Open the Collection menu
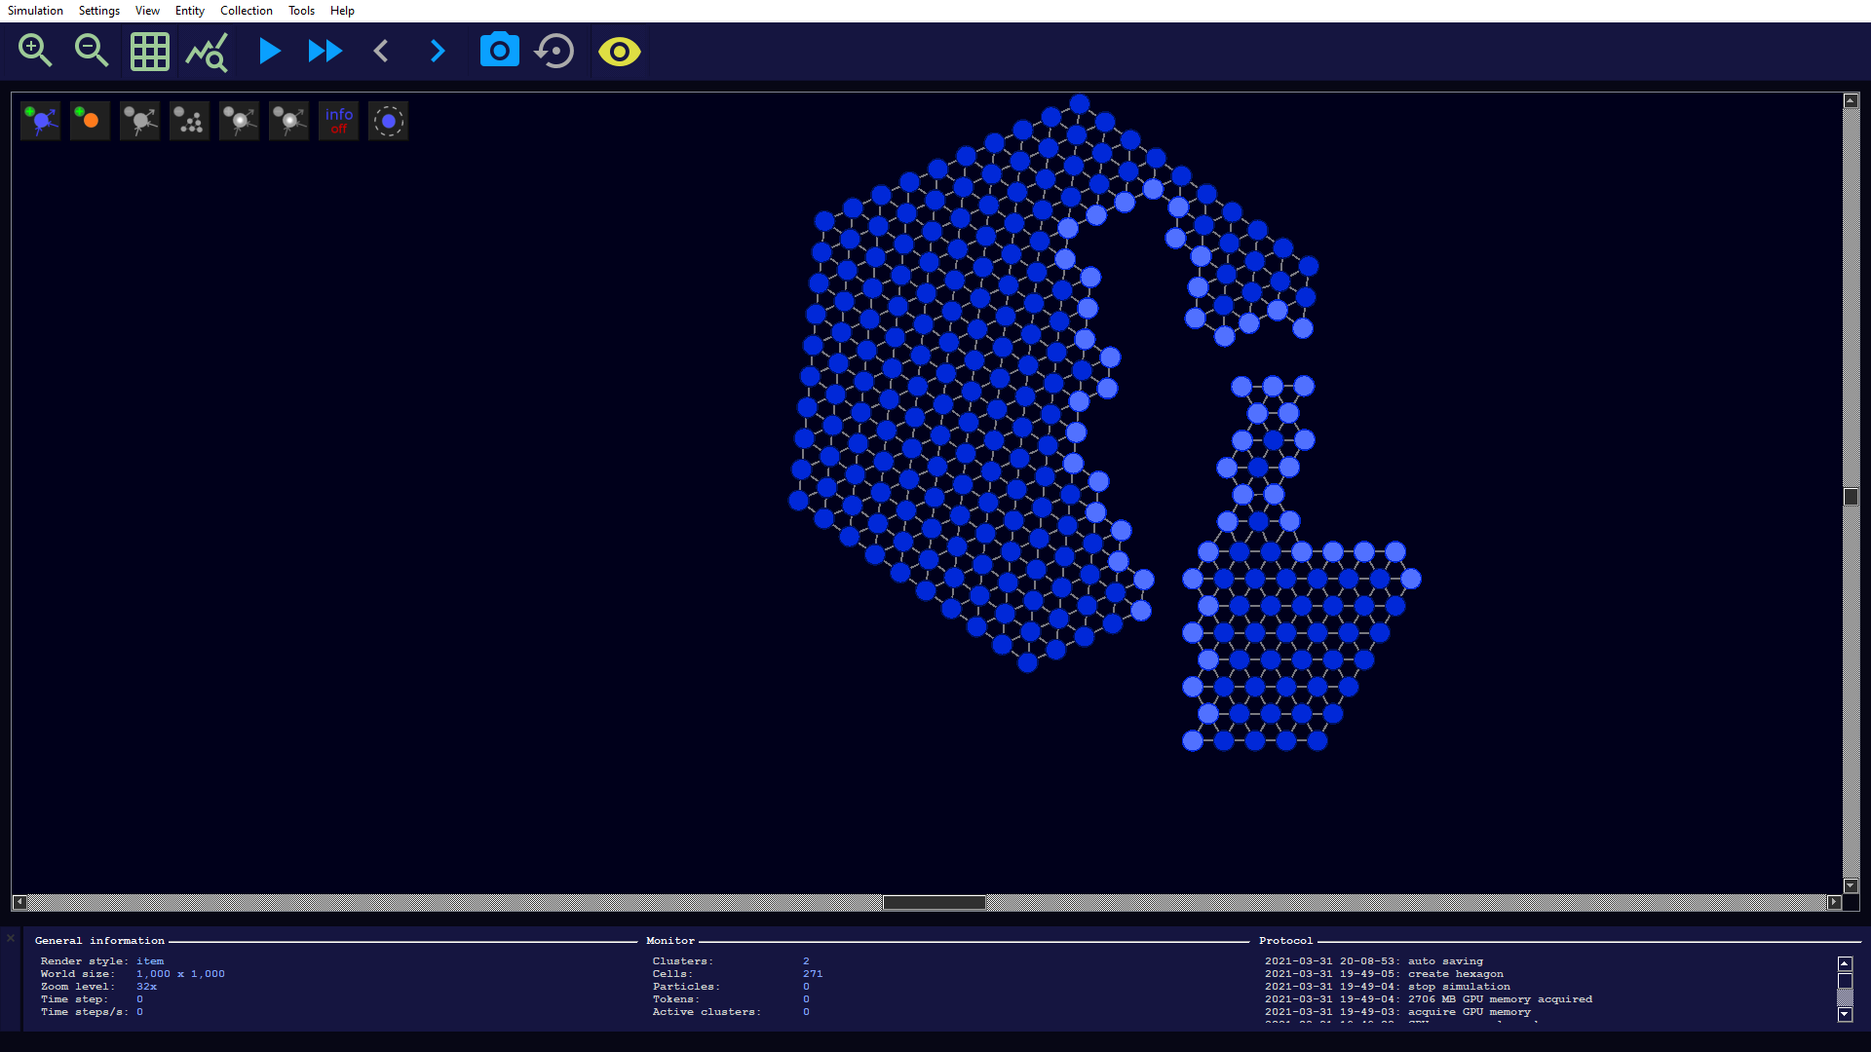The height and width of the screenshot is (1052, 1871). coord(246,11)
